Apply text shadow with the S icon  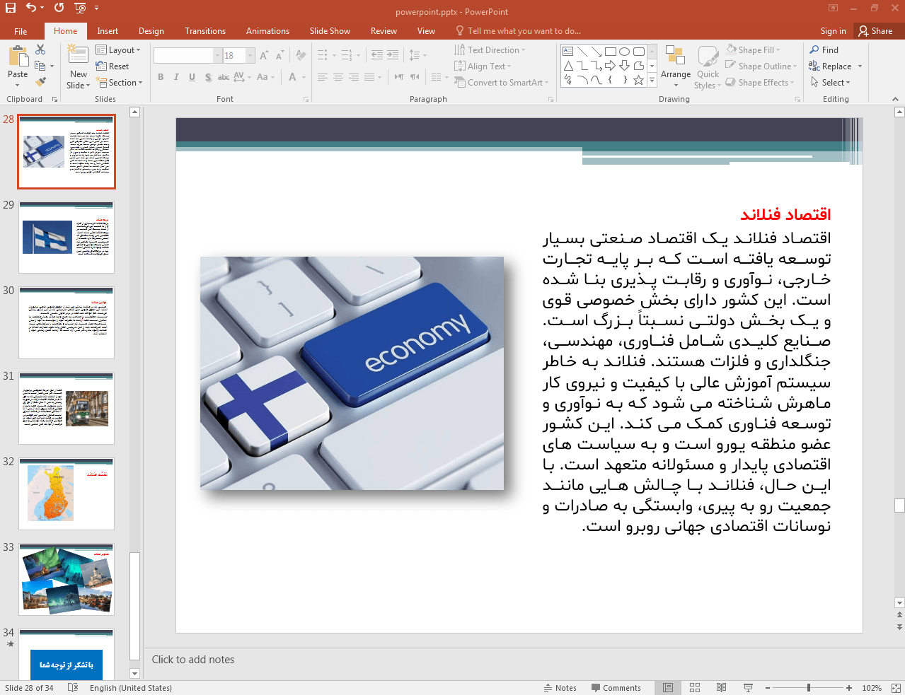(208, 77)
